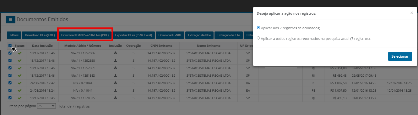The image size is (418, 115).
Task: Click the value R$ 492,48
Action: (x=339, y=75)
